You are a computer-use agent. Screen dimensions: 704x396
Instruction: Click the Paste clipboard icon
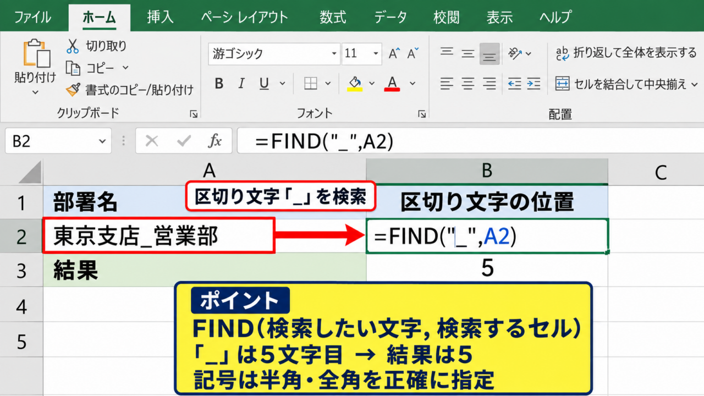pos(36,54)
